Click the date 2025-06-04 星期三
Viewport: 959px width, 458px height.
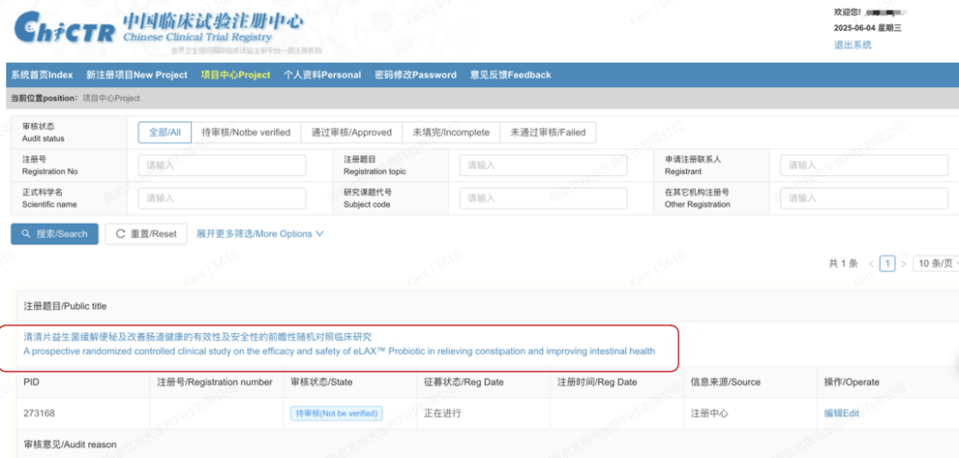(868, 28)
